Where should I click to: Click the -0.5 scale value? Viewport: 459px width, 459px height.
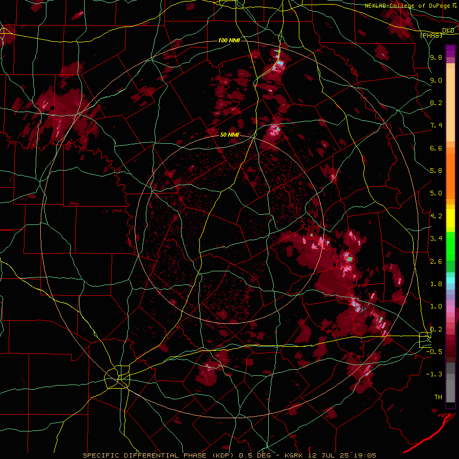coord(435,351)
